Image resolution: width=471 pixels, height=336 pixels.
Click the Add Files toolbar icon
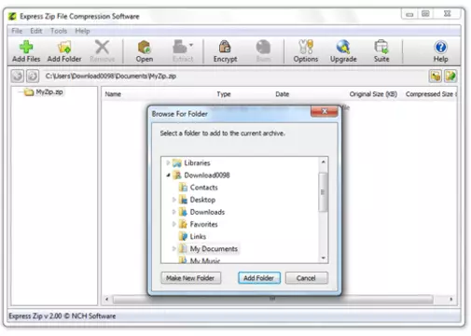pos(26,47)
